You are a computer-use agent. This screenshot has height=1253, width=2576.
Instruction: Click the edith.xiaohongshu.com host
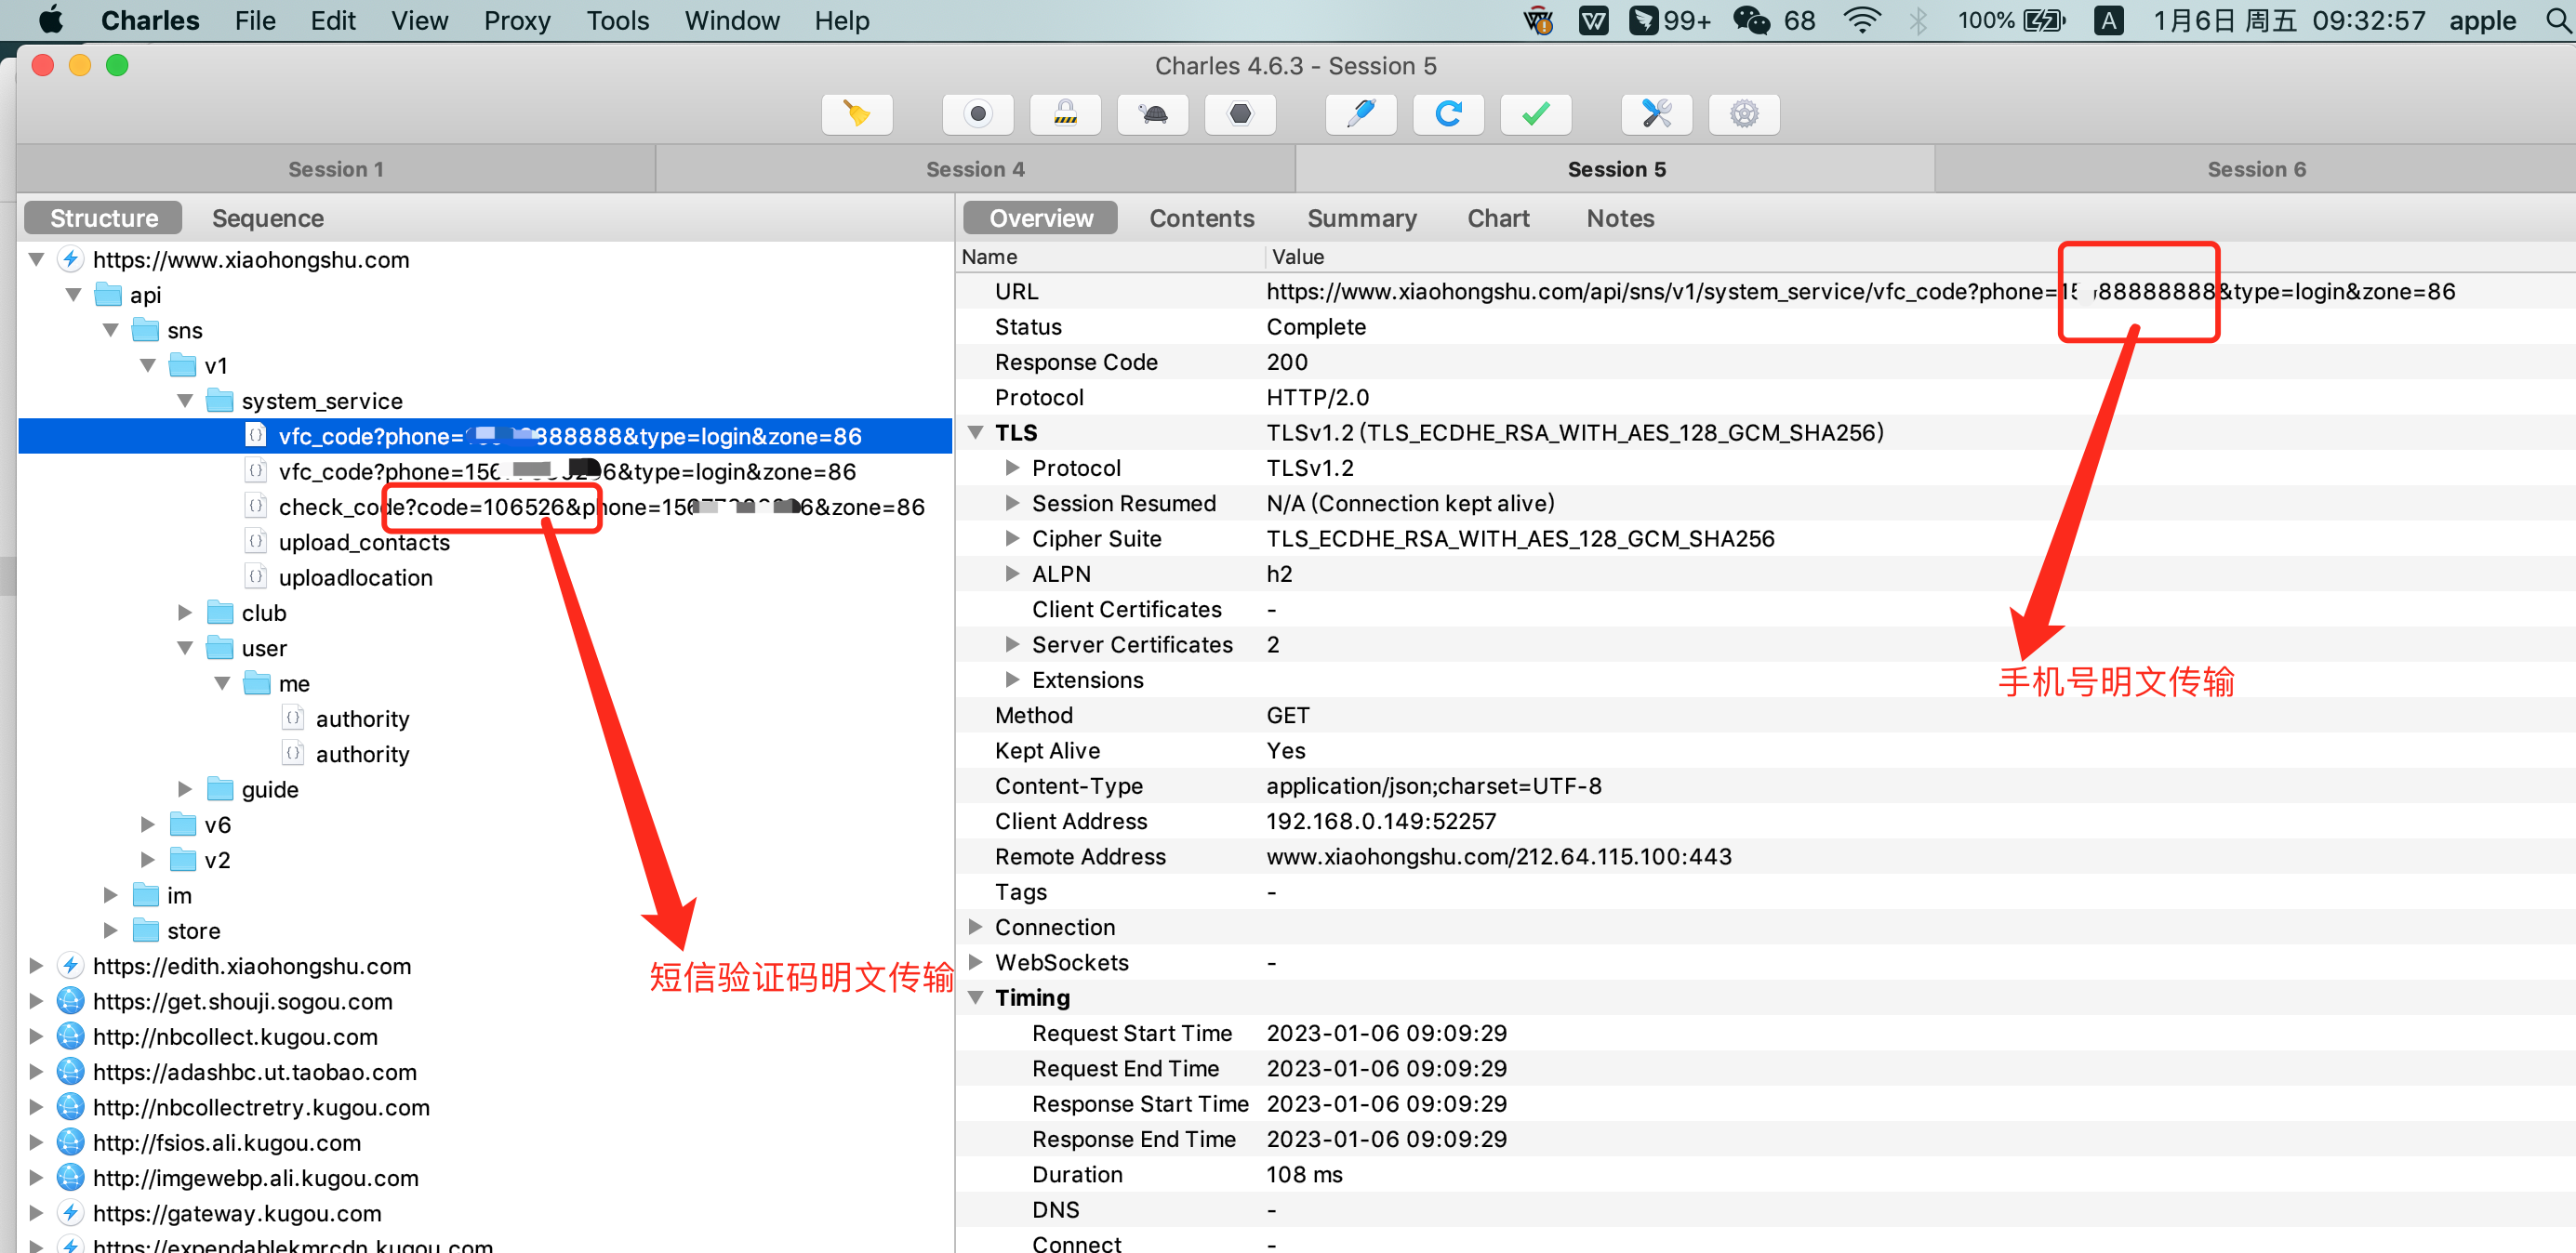tap(252, 966)
